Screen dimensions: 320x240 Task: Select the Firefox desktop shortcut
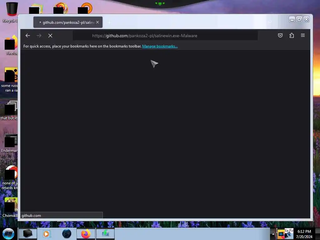click(11, 45)
